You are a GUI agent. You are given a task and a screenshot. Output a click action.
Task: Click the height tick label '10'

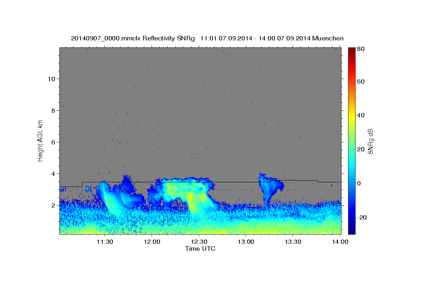pos(52,79)
